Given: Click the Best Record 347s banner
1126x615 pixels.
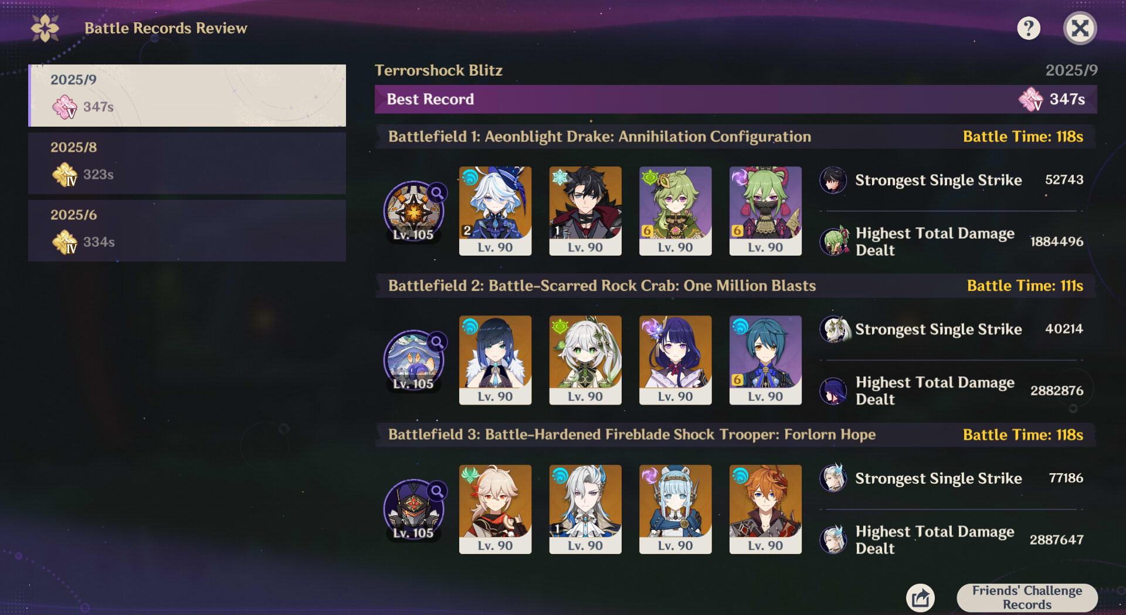Looking at the screenshot, I should 735,99.
